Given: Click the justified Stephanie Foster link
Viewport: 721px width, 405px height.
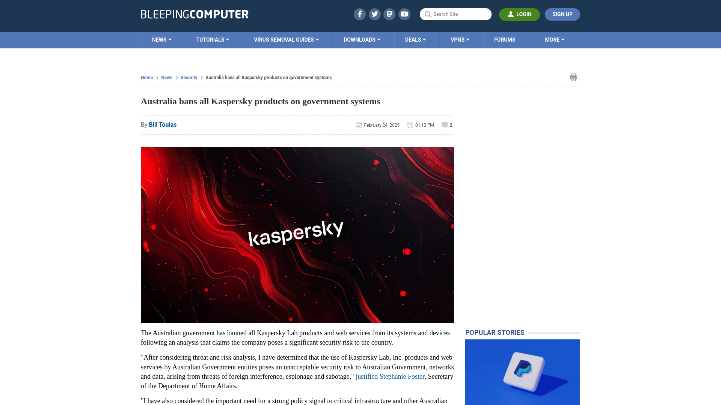Looking at the screenshot, I should pyautogui.click(x=390, y=376).
